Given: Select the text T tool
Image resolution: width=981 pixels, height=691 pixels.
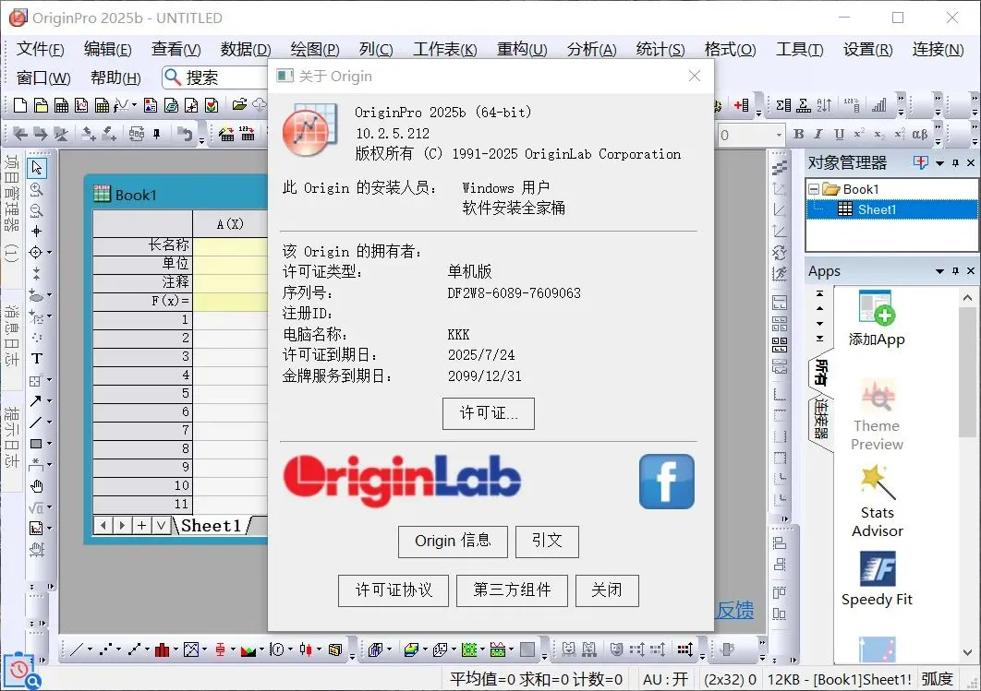Looking at the screenshot, I should click(36, 359).
